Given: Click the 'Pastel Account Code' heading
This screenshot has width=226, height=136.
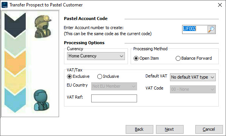Looking at the screenshot, I should 86,19.
